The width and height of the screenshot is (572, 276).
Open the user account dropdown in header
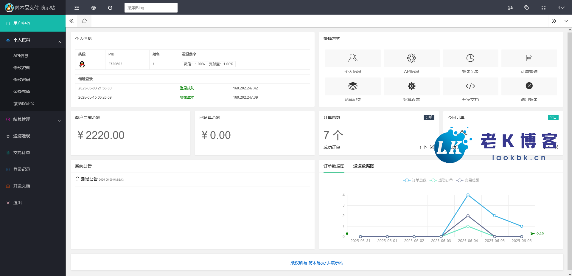(561, 8)
